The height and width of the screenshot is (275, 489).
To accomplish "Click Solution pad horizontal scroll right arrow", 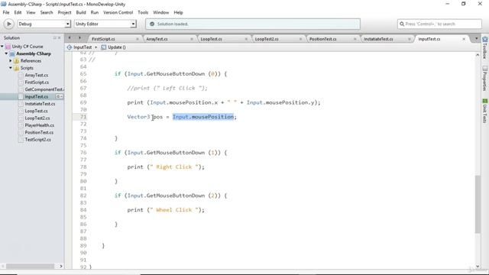I will [x=61, y=267].
